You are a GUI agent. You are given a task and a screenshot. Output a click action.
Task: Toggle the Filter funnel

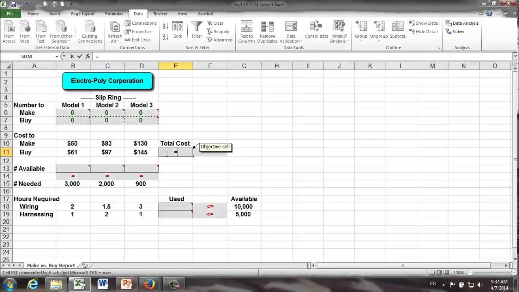(197, 30)
